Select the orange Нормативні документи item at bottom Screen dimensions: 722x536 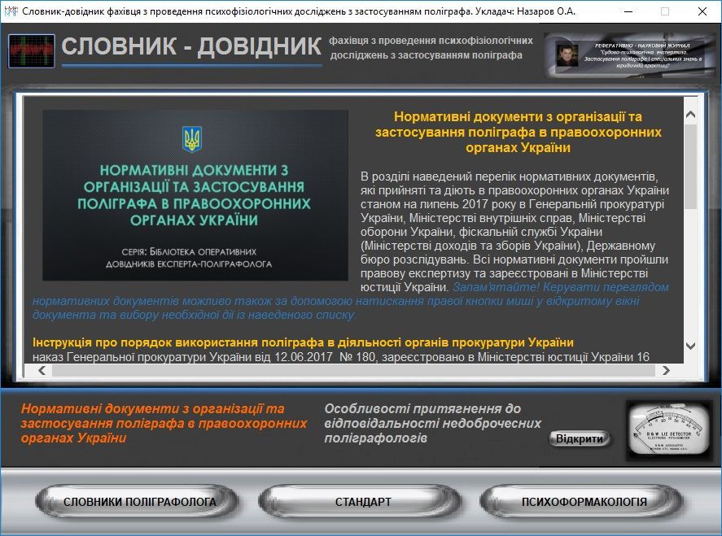tap(164, 423)
